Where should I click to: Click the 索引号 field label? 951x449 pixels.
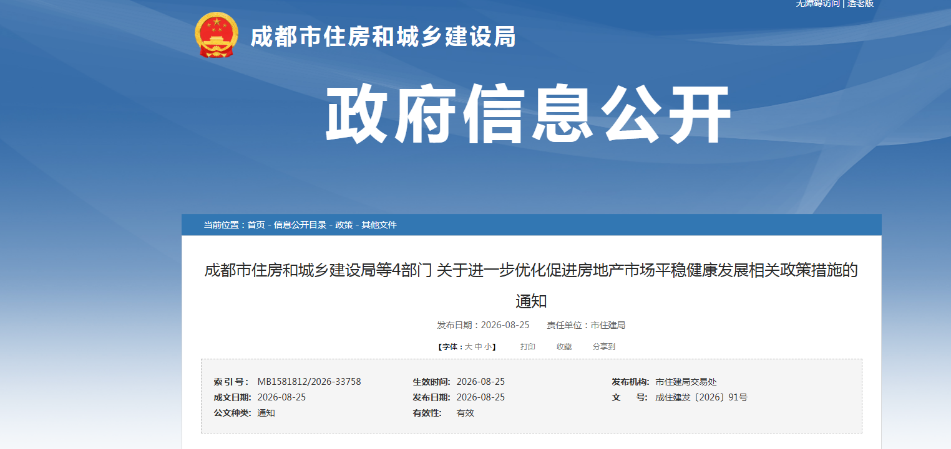pyautogui.click(x=231, y=382)
